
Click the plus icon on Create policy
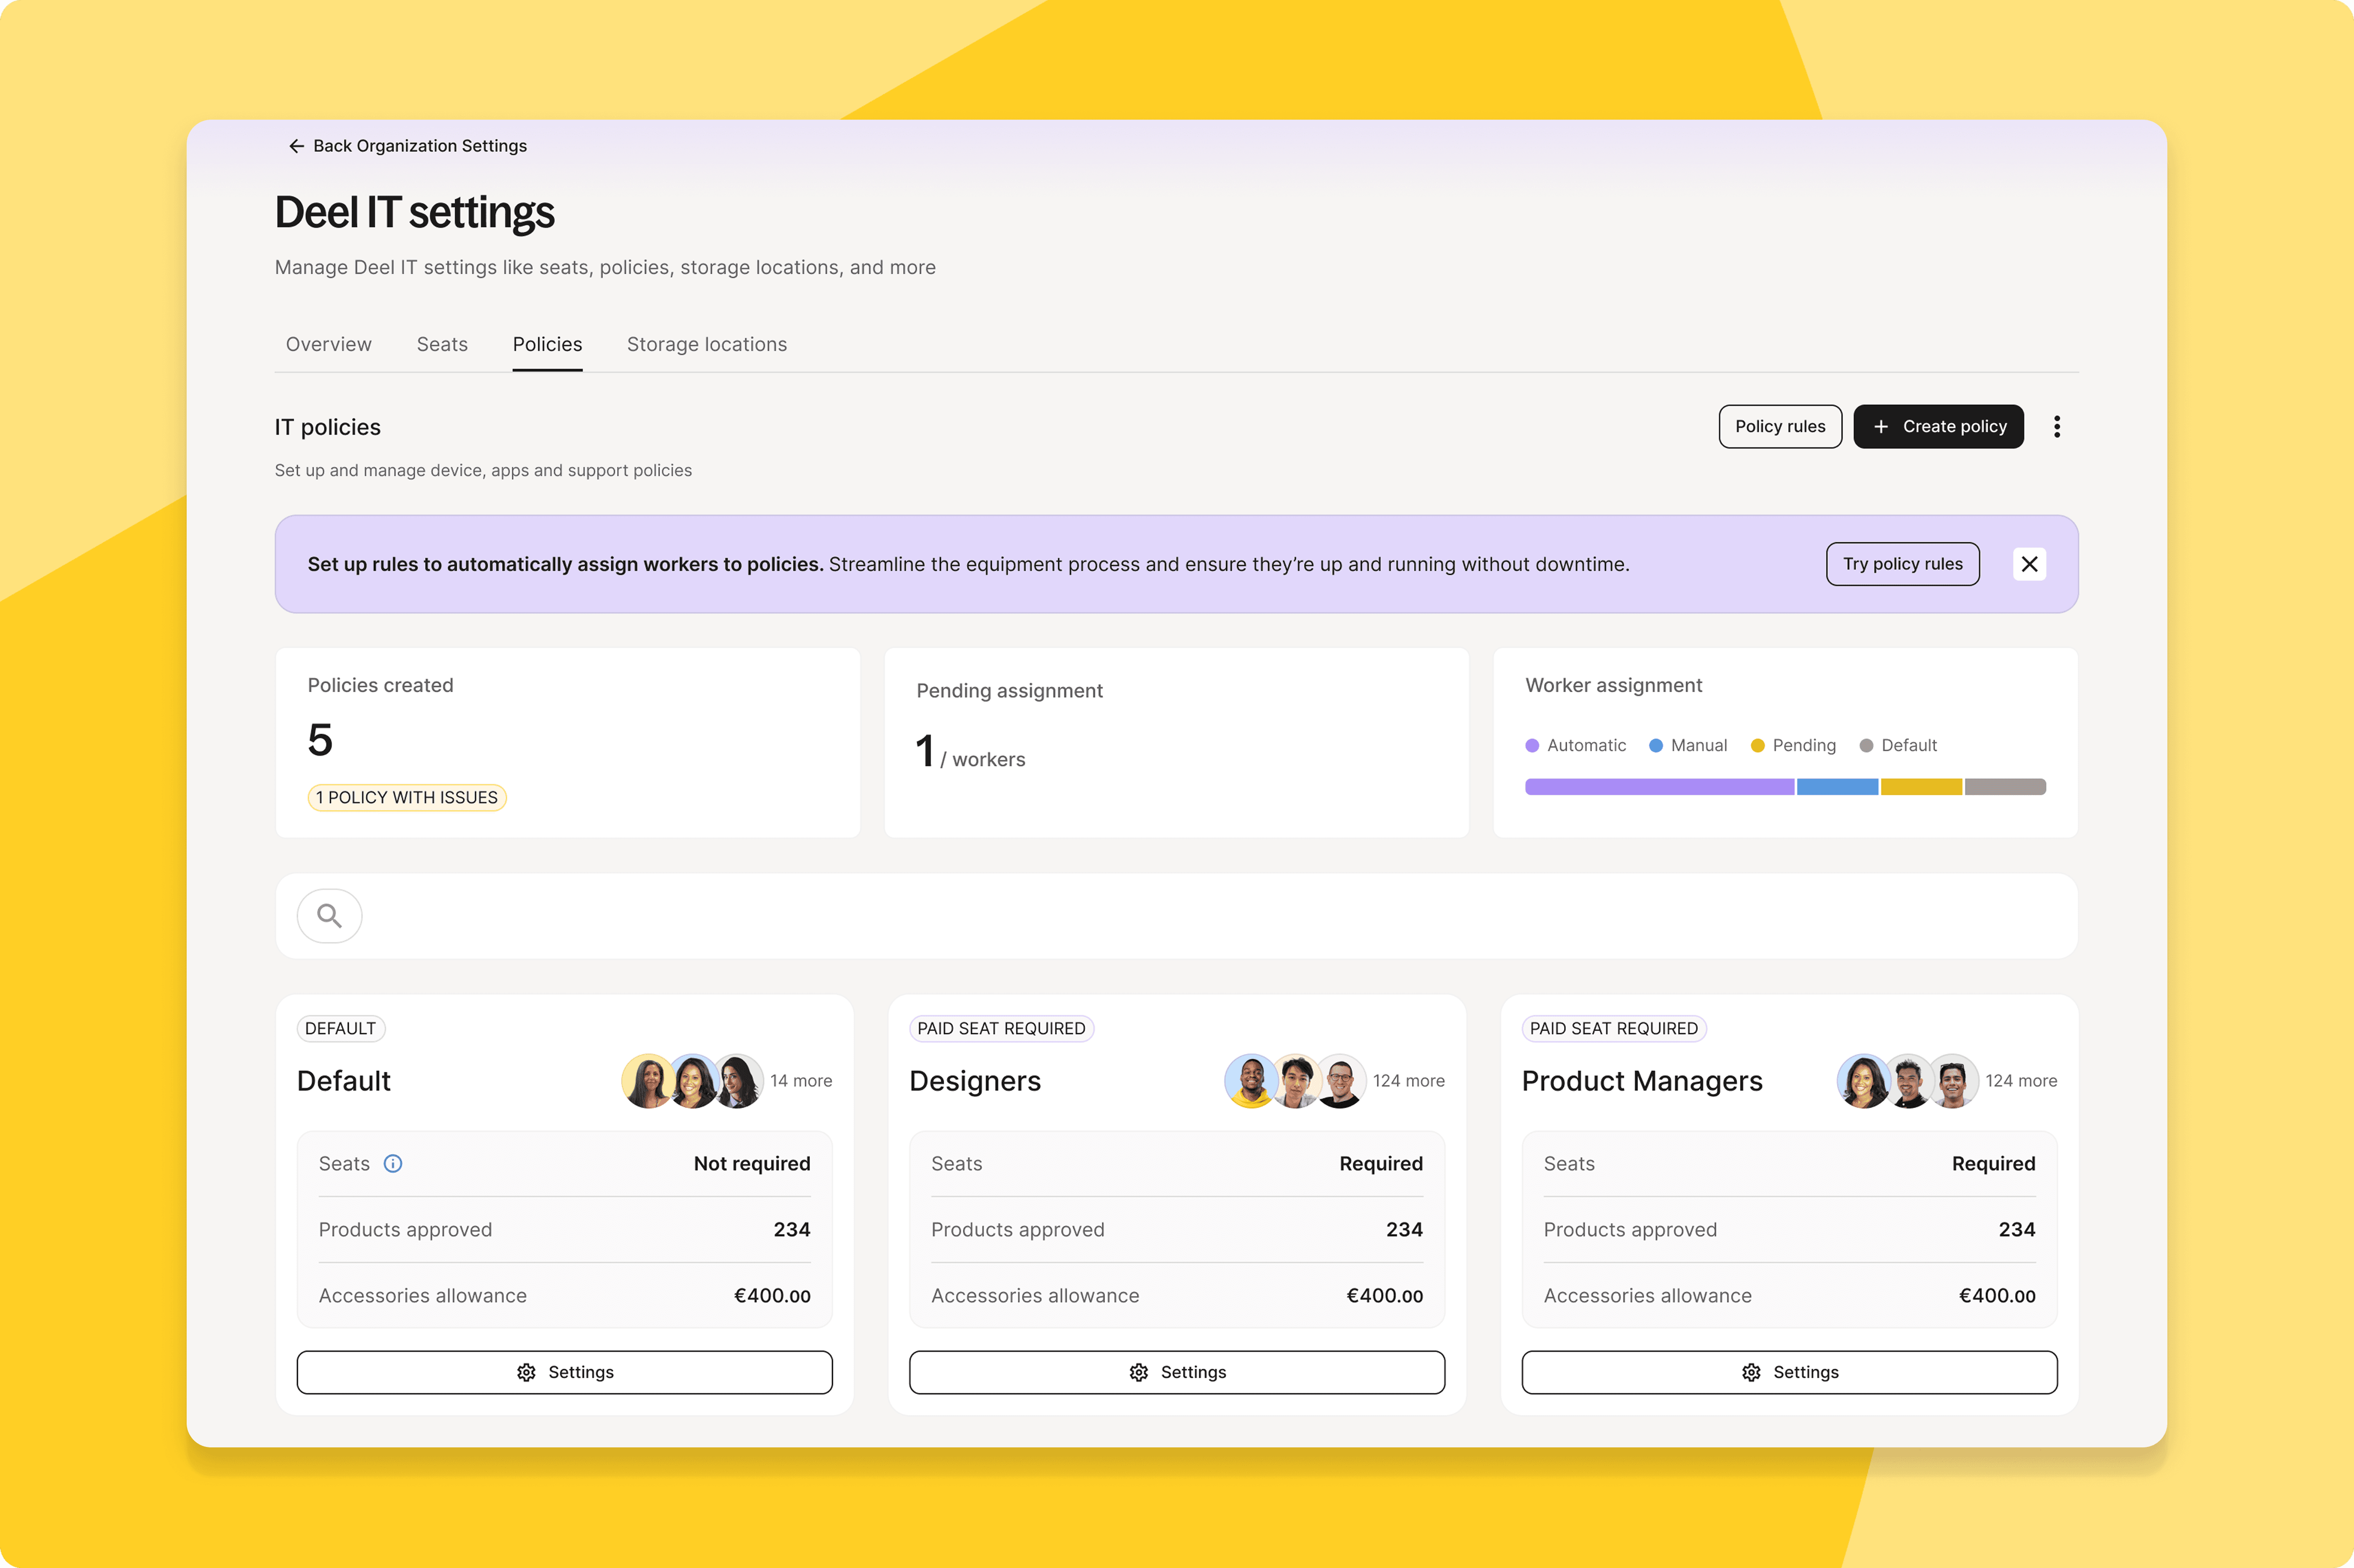pos(1881,426)
